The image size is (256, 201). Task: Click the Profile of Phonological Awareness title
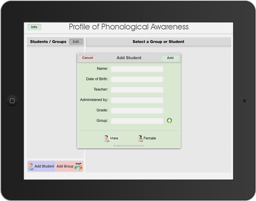click(x=129, y=27)
